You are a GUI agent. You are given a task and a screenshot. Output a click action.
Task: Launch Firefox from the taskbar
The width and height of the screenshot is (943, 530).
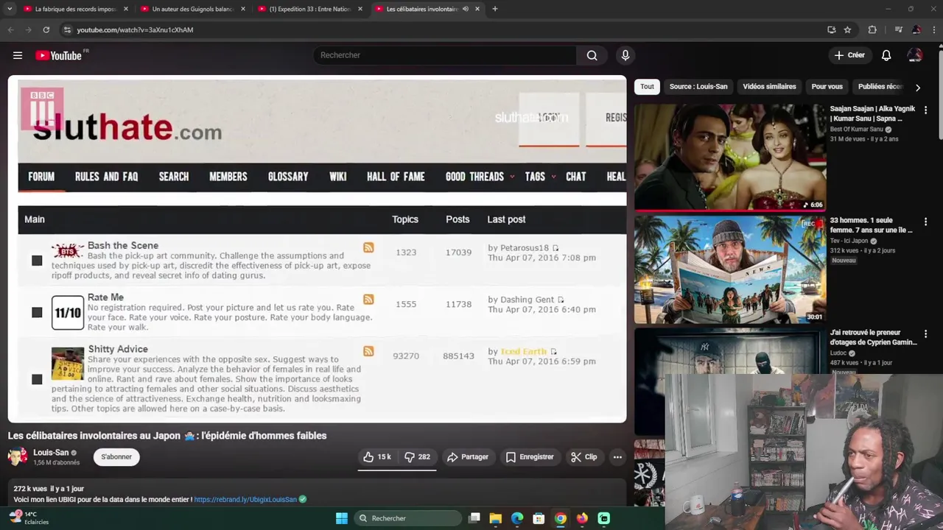click(x=582, y=518)
